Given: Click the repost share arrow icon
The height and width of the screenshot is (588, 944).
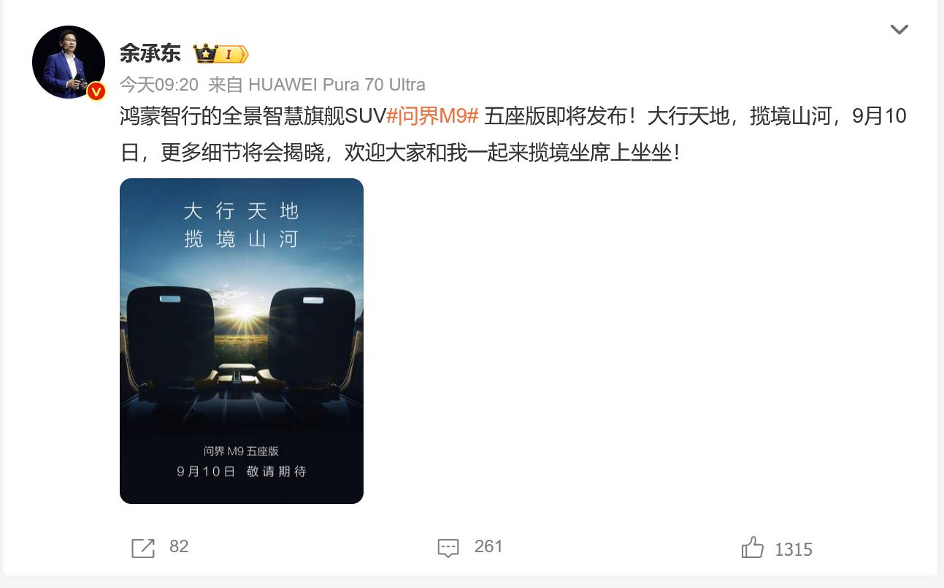Looking at the screenshot, I should 143,548.
